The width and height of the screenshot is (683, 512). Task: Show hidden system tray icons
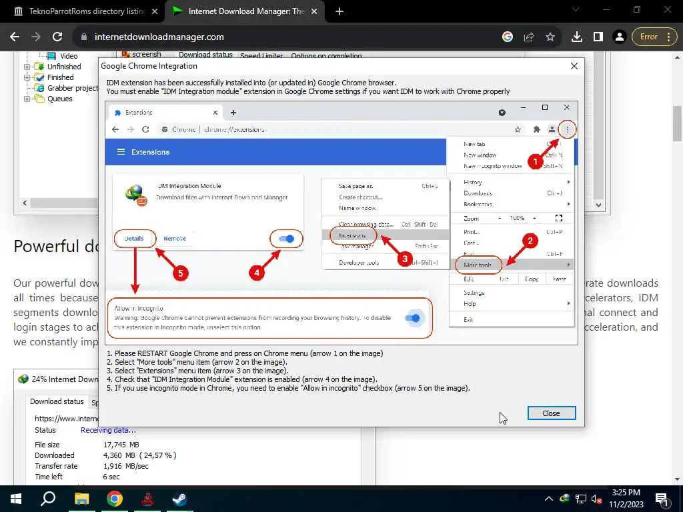[549, 499]
